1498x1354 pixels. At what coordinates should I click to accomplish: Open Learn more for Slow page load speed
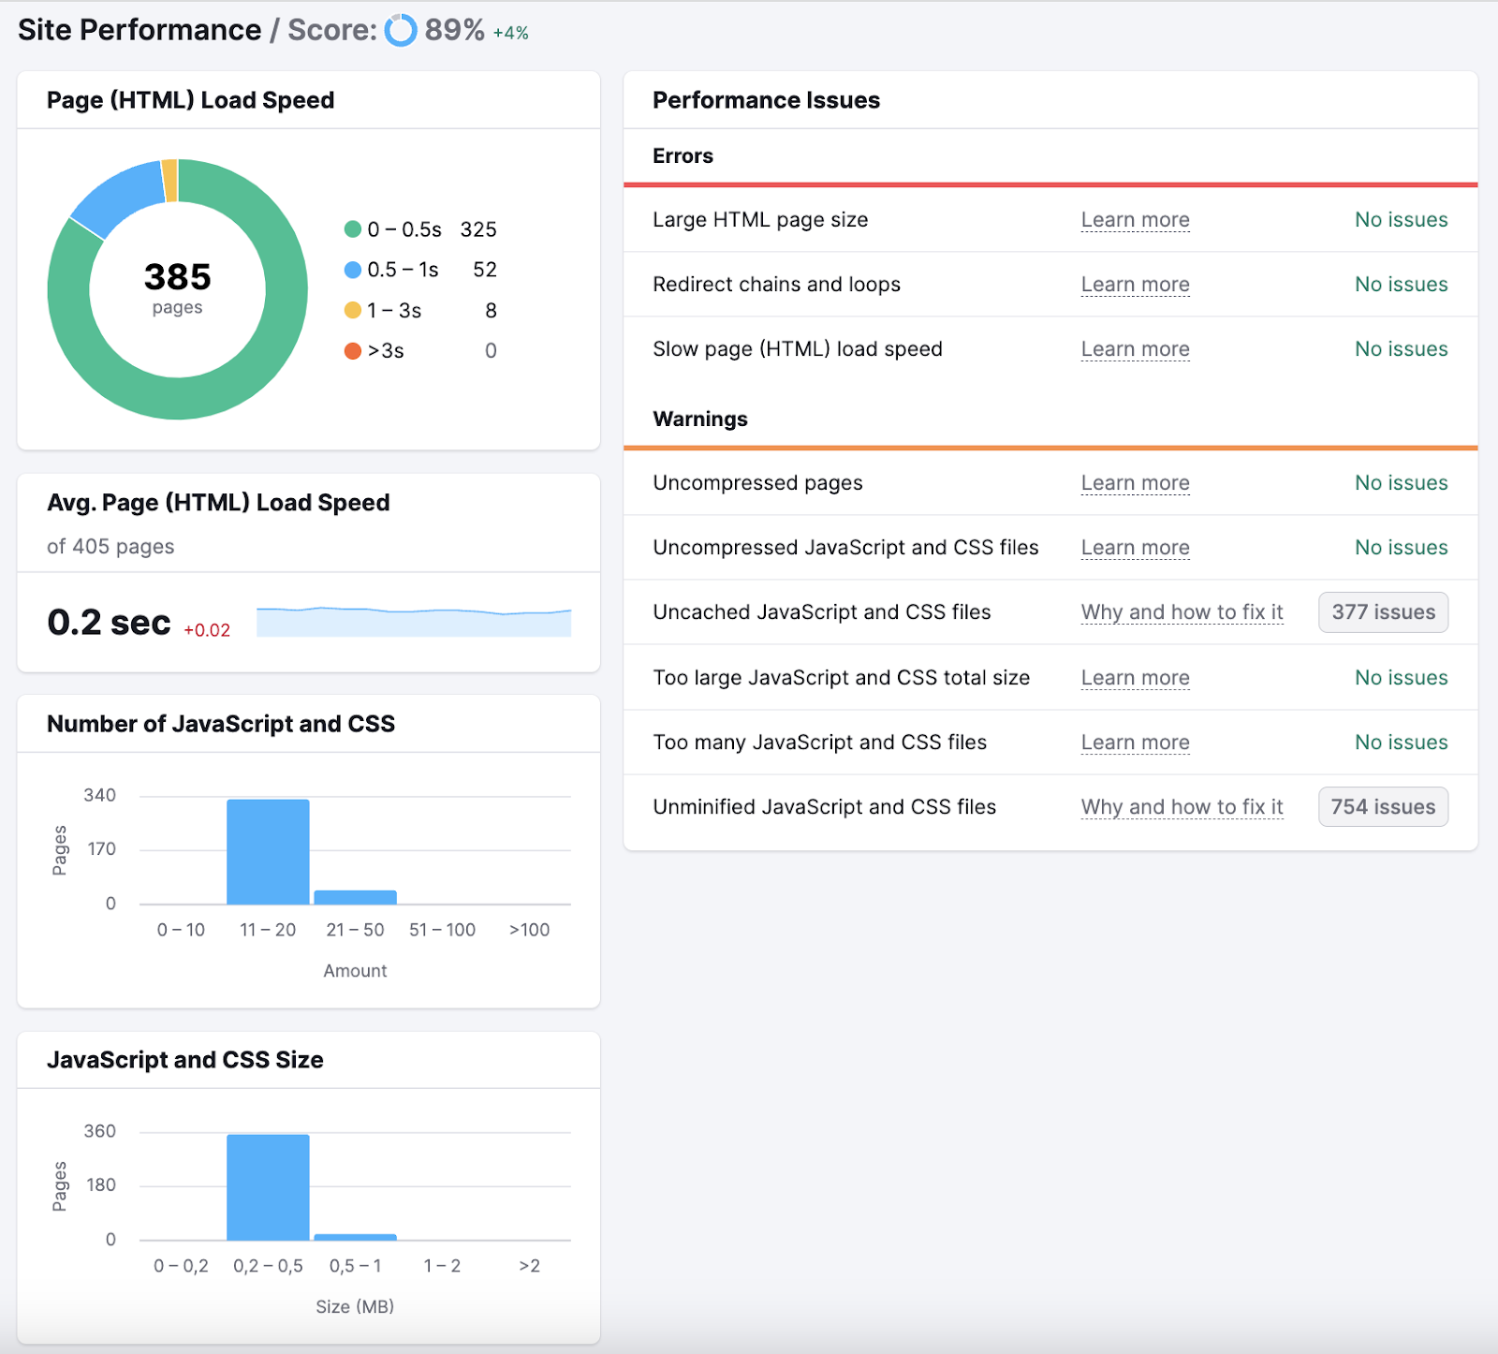(x=1135, y=349)
